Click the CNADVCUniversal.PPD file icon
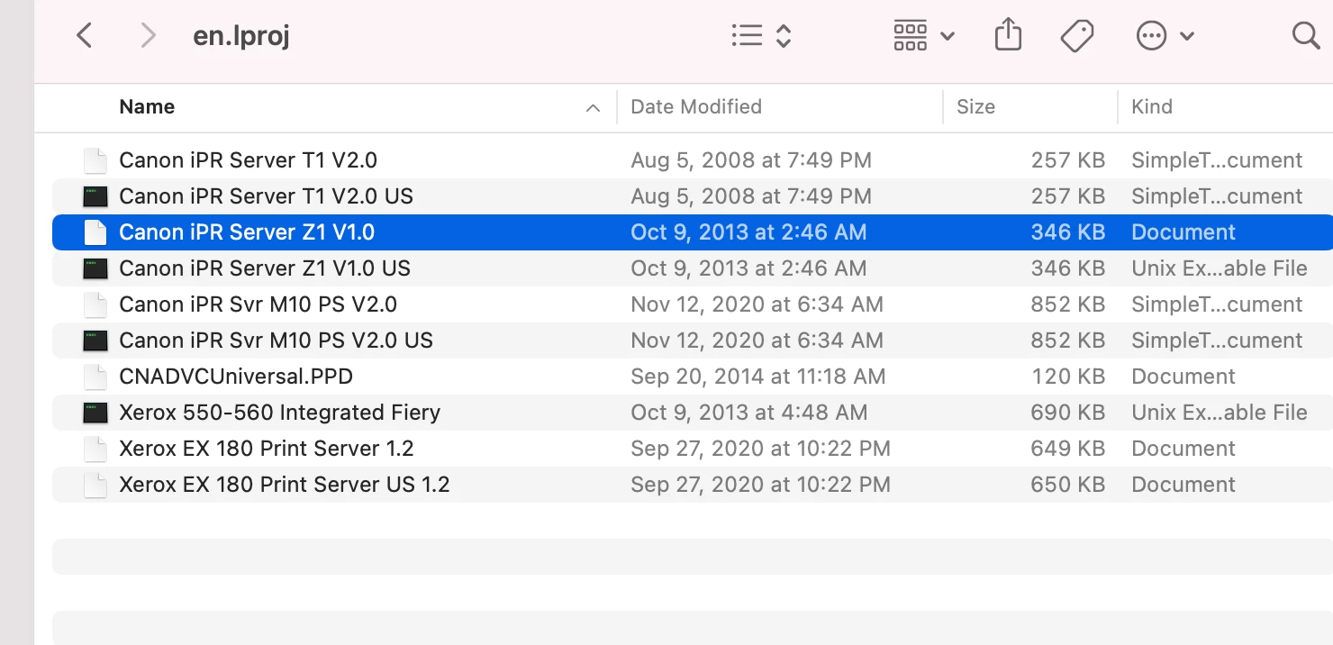1333x645 pixels. click(95, 377)
